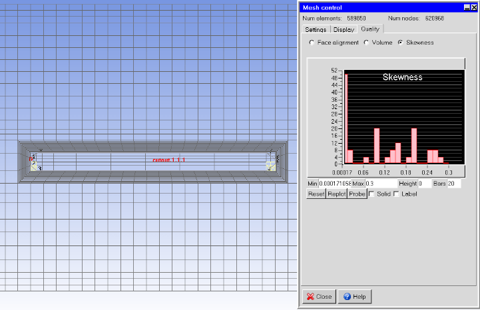Click into the Height input box
This screenshot has width=480, height=310.
(424, 184)
